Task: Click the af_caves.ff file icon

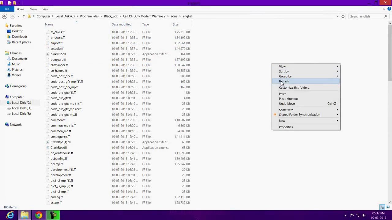Action: (47, 32)
